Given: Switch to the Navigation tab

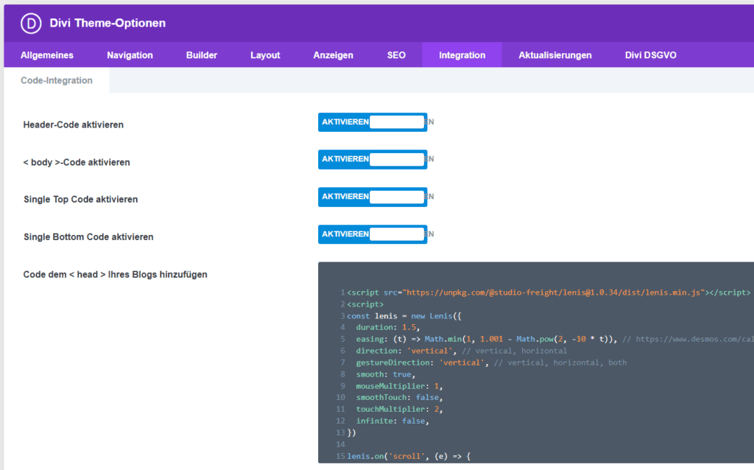Looking at the screenshot, I should tap(130, 55).
